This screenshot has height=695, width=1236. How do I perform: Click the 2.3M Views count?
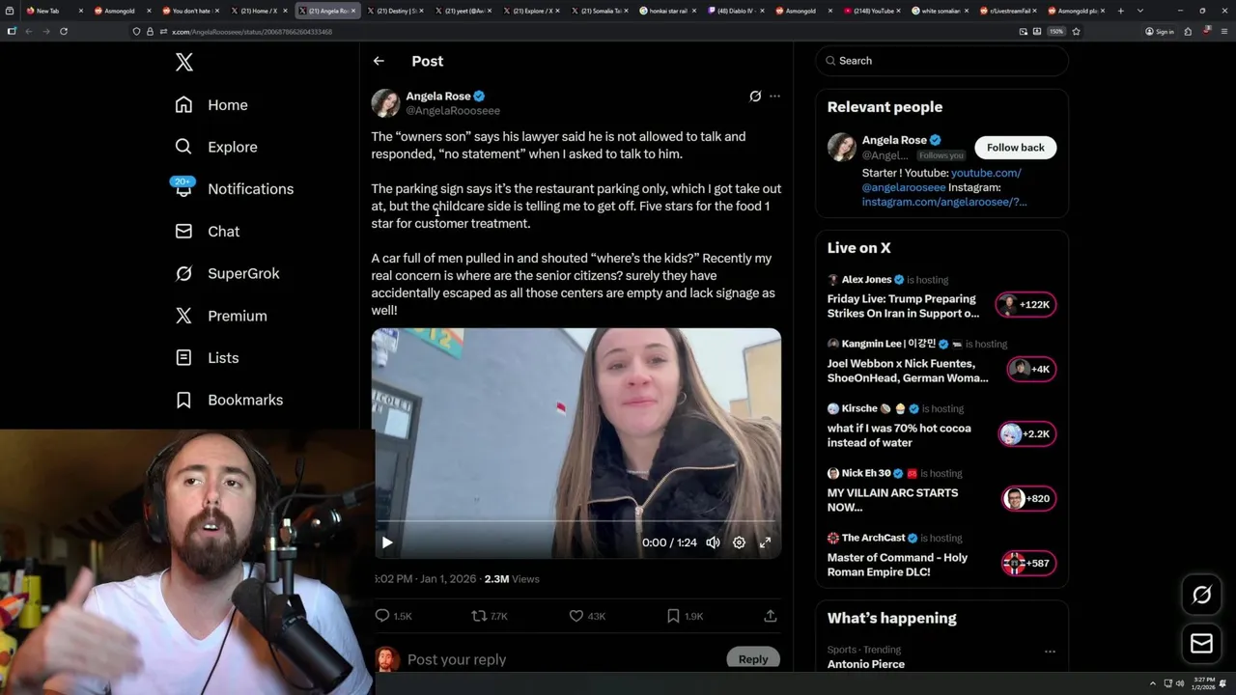[512, 579]
